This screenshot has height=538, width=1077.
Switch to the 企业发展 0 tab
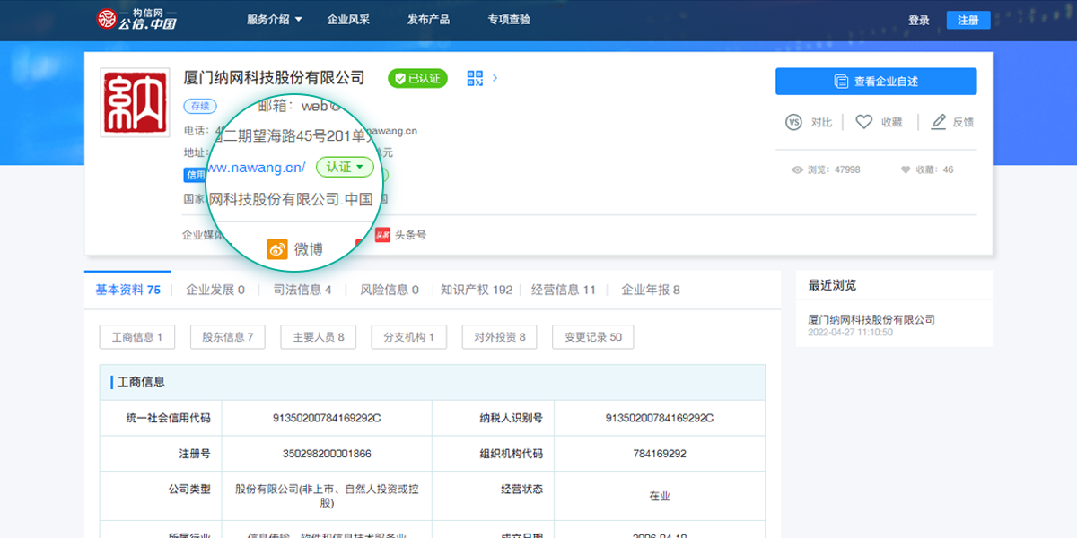(215, 290)
